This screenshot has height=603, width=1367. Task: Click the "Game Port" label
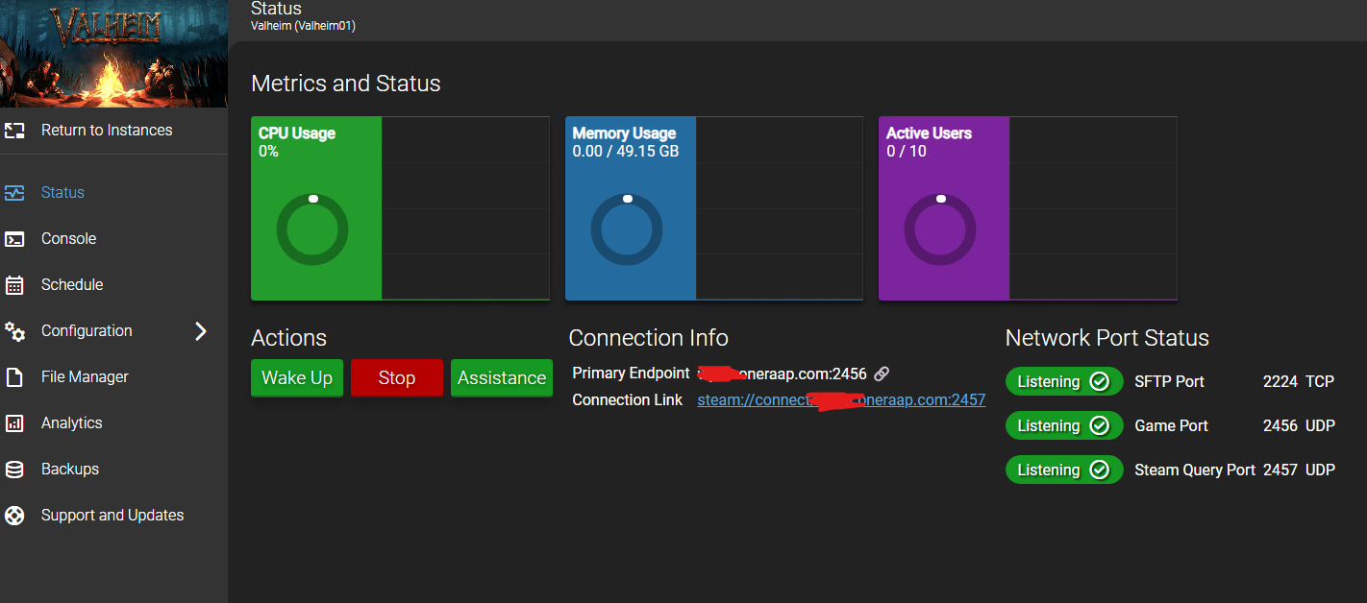pos(1172,426)
